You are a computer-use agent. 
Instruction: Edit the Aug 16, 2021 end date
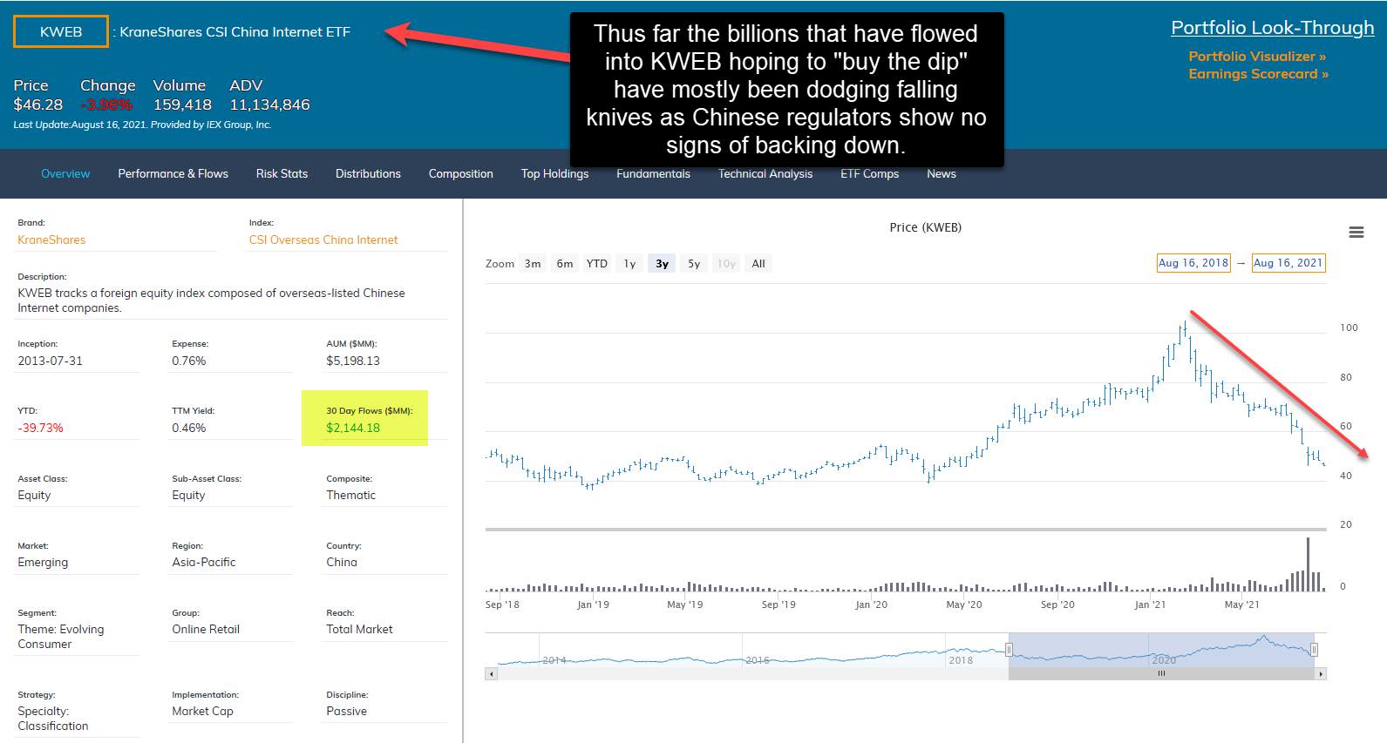click(1288, 263)
